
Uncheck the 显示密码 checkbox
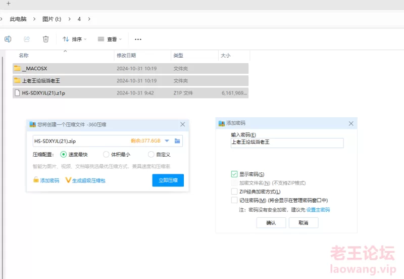pos(234,174)
